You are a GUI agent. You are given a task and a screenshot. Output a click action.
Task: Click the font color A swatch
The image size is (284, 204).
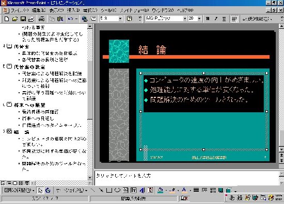184,190
